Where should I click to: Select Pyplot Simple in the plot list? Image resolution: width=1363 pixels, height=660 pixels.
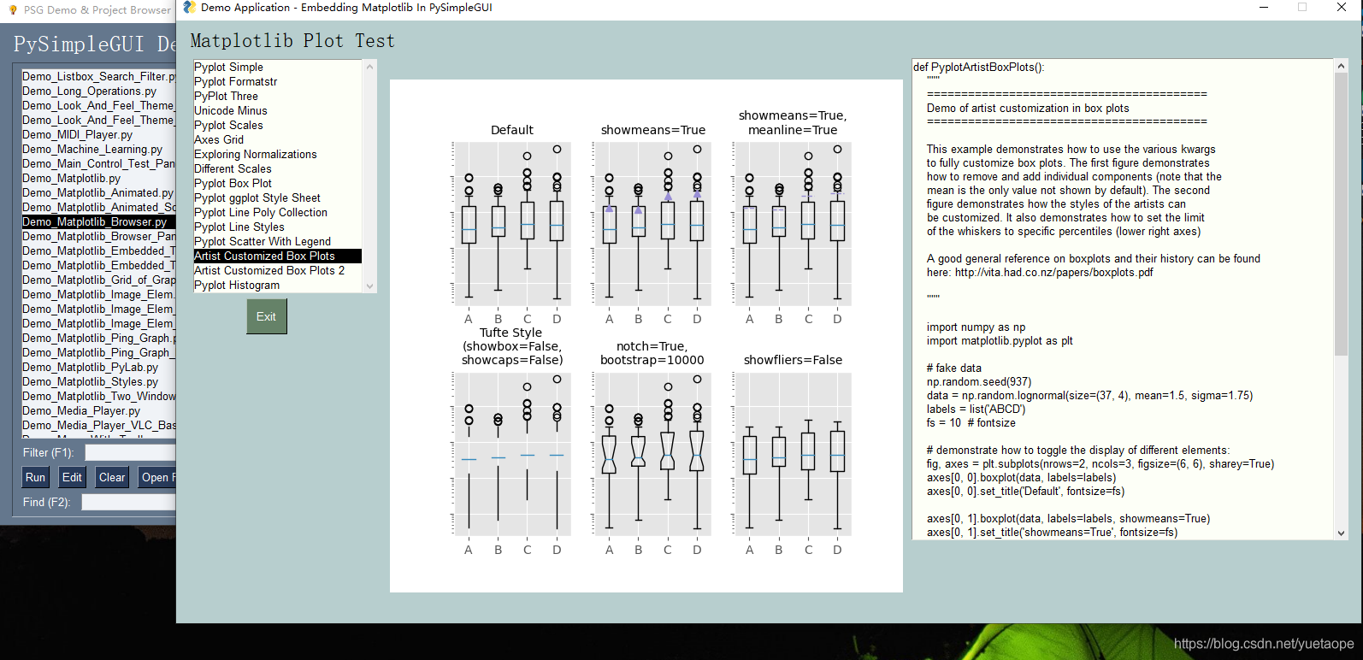[278, 67]
